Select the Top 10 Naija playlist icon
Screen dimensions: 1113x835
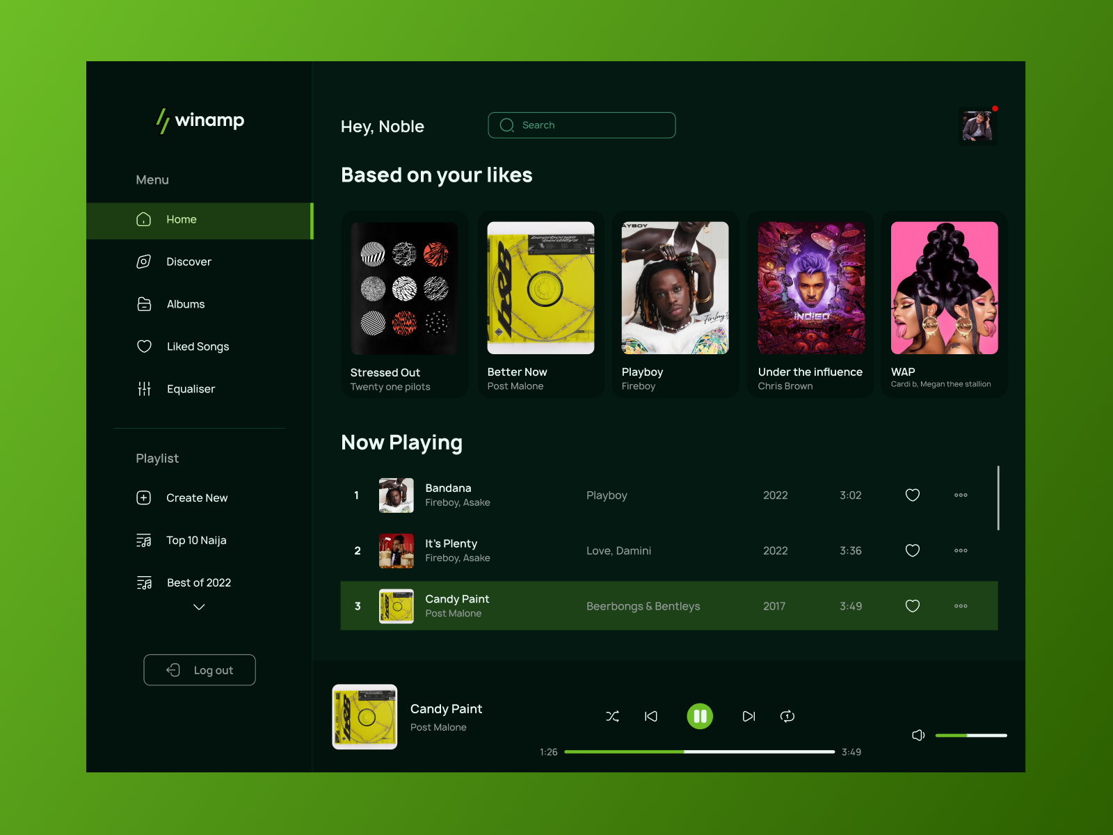tap(143, 540)
